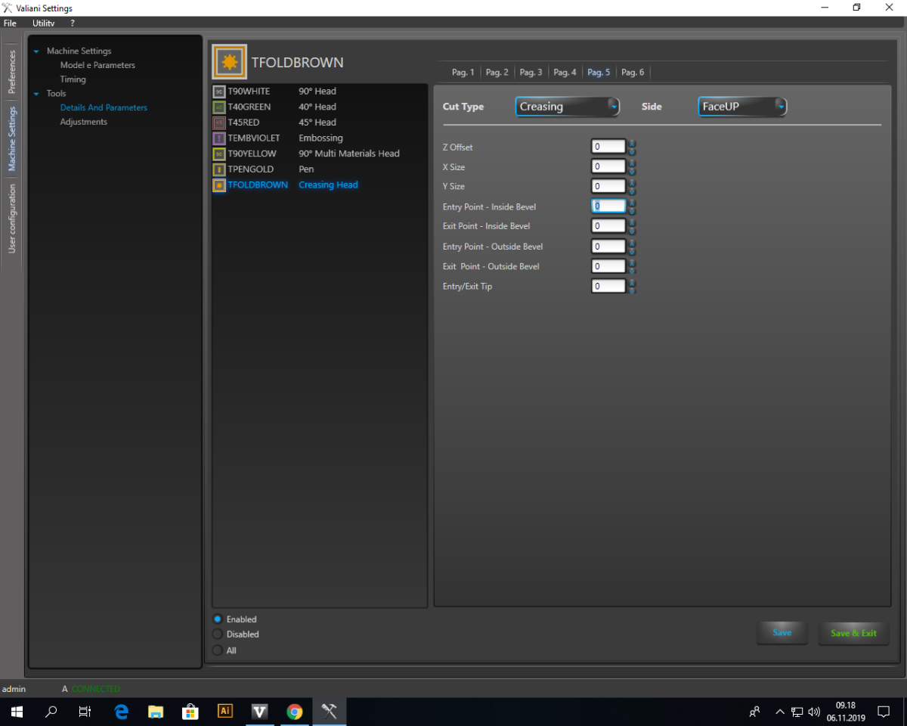
Task: Select the T90YELLOW tool icon
Action: click(x=219, y=154)
